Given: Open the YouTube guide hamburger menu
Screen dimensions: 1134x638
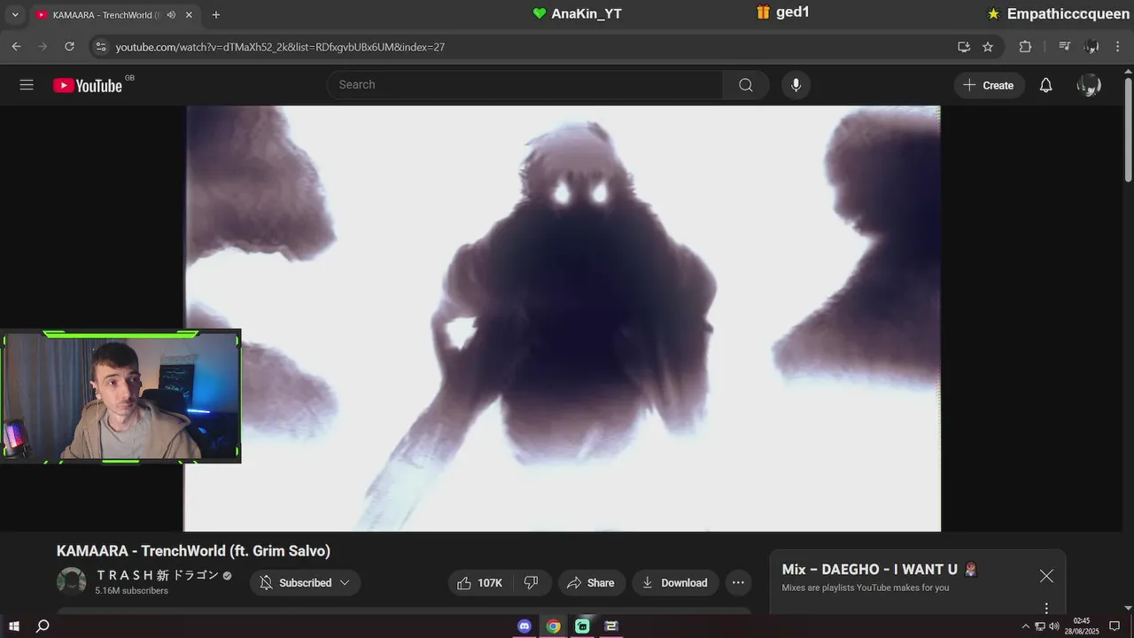Looking at the screenshot, I should point(27,85).
